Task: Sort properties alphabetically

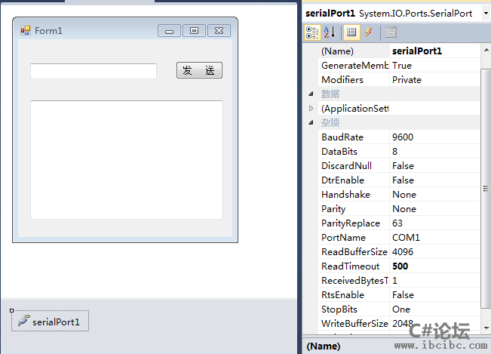Action: point(330,32)
